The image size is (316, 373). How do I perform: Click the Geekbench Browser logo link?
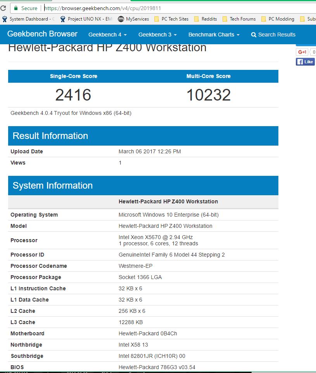(x=42, y=34)
